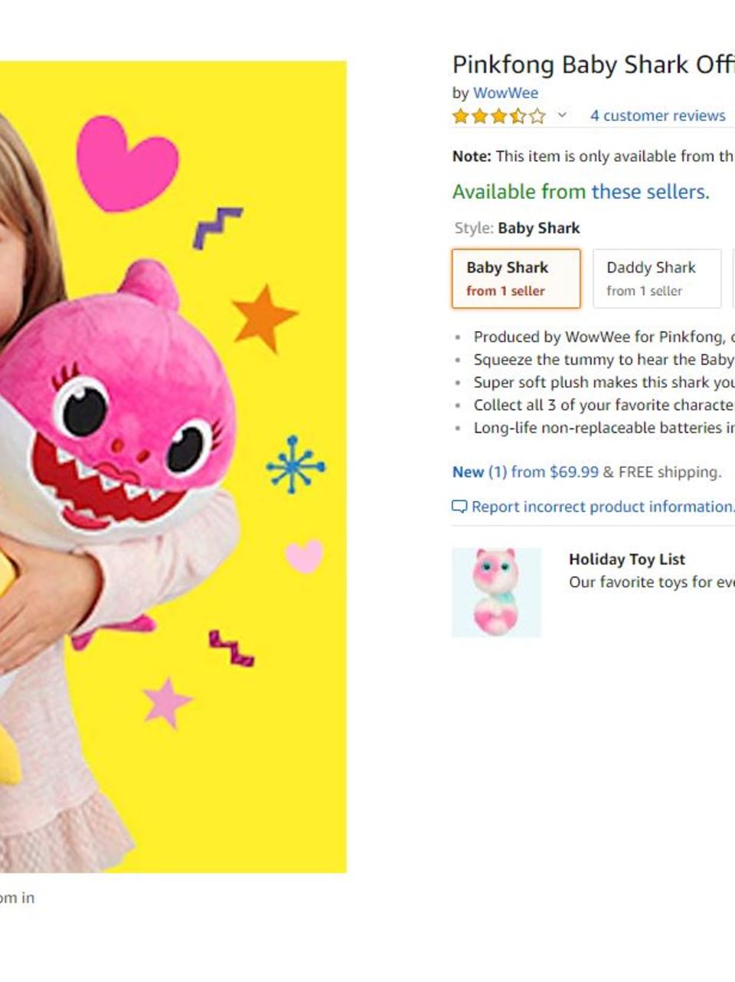This screenshot has width=735, height=982.
Task: Click New (1) from $69.99 offer link
Action: [525, 472]
